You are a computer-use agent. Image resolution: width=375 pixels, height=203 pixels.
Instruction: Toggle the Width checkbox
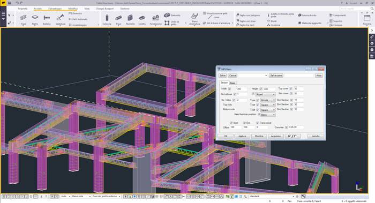click(x=230, y=89)
